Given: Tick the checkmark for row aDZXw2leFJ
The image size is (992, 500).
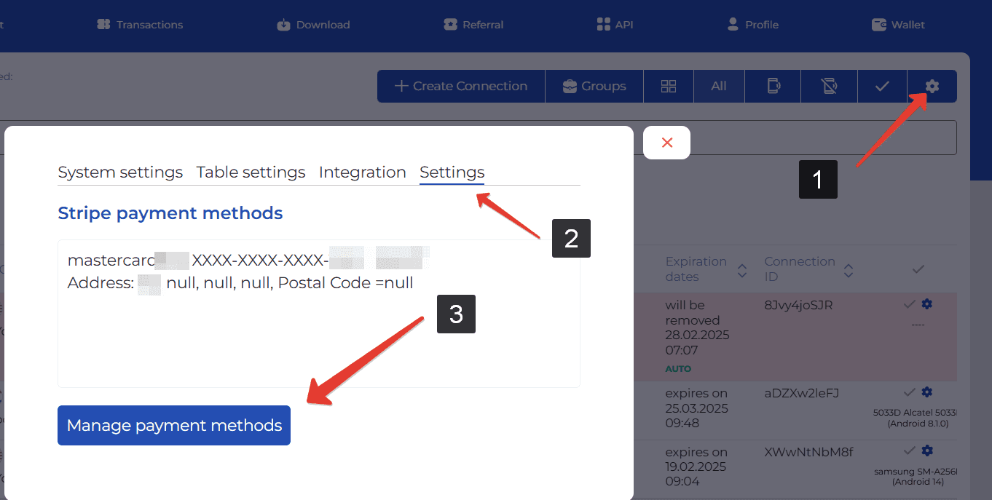Looking at the screenshot, I should pyautogui.click(x=909, y=392).
